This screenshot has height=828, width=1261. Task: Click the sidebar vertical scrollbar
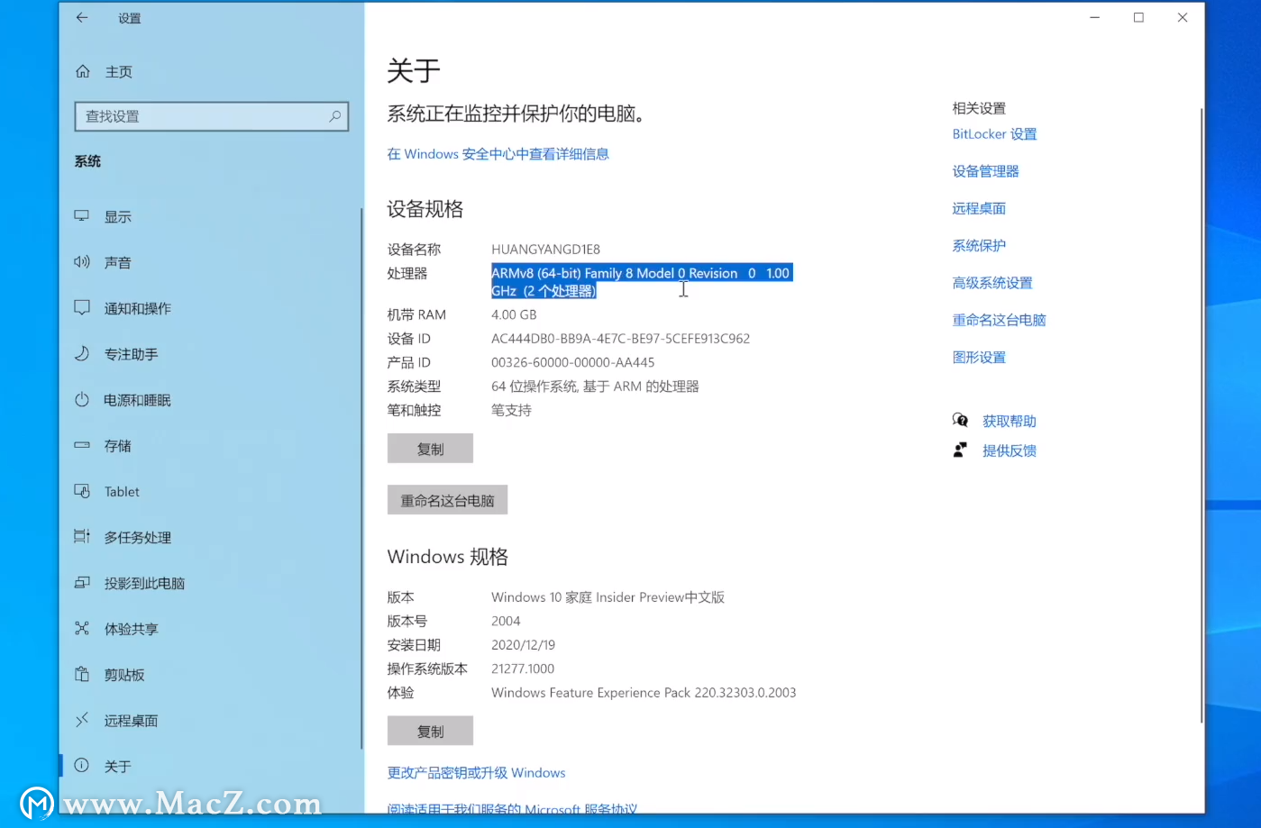pyautogui.click(x=361, y=478)
